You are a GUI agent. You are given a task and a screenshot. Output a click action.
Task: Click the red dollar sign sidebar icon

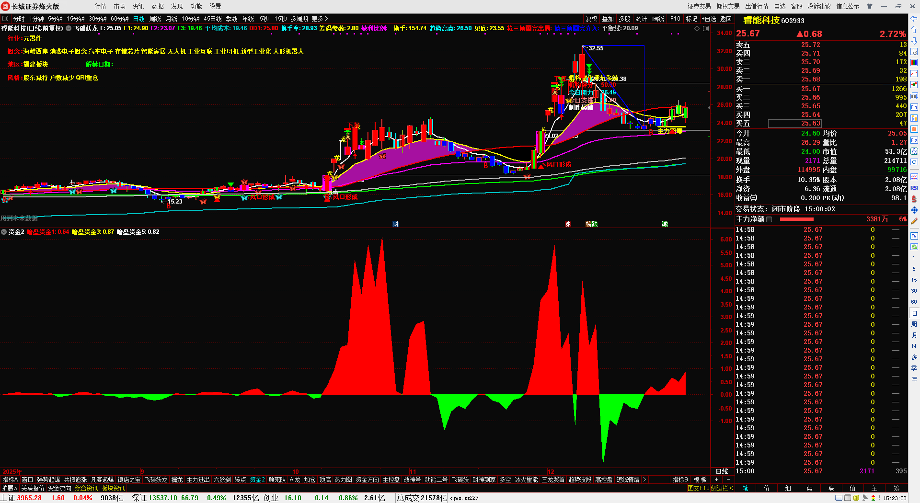point(914,199)
